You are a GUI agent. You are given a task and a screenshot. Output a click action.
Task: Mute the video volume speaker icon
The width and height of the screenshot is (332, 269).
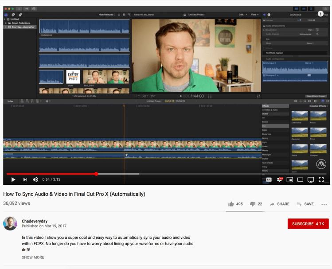[35, 179]
